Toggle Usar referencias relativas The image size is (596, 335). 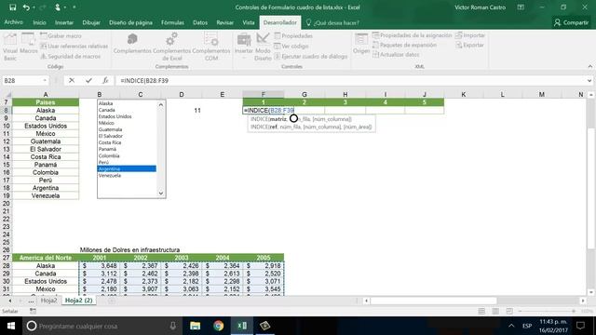[74, 46]
